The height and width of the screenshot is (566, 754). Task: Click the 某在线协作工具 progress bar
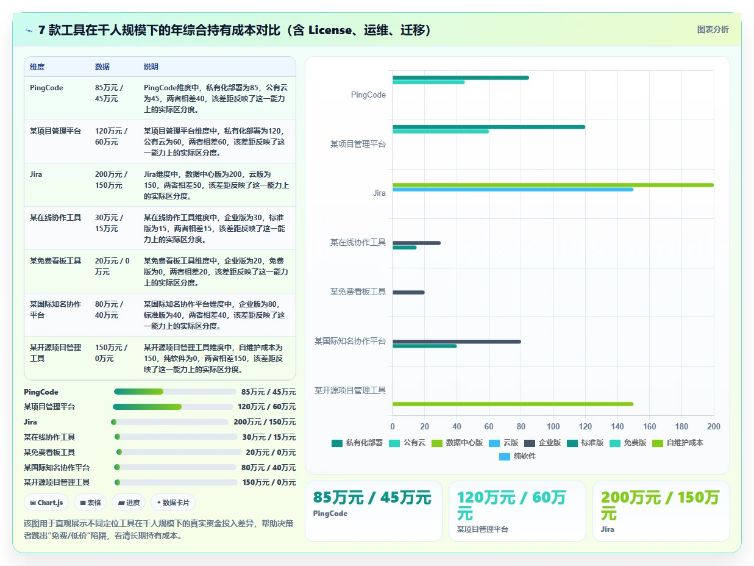tap(176, 437)
